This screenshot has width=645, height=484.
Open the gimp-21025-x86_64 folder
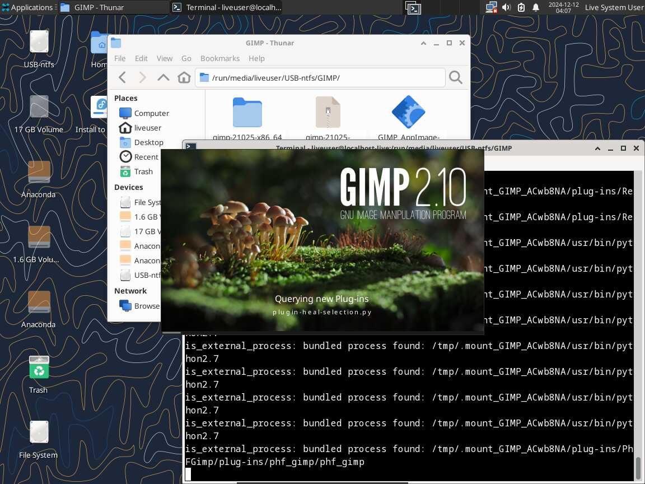247,113
